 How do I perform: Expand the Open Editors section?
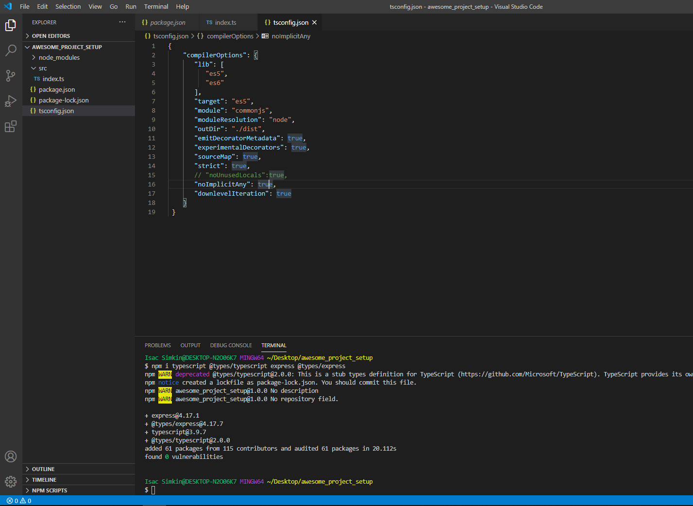[51, 36]
